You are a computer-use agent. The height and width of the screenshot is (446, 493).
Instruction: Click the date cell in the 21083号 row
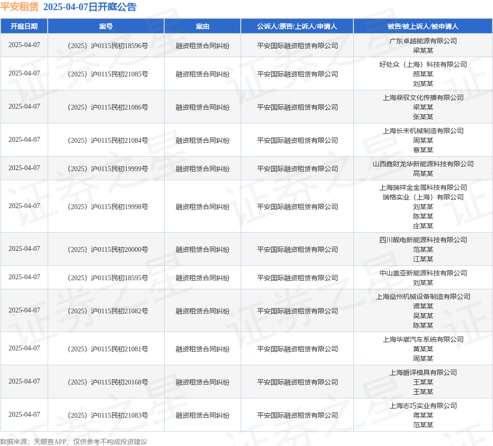coord(24,415)
